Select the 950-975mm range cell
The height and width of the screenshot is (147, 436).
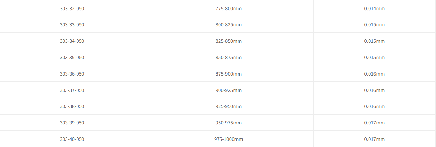pos(229,123)
